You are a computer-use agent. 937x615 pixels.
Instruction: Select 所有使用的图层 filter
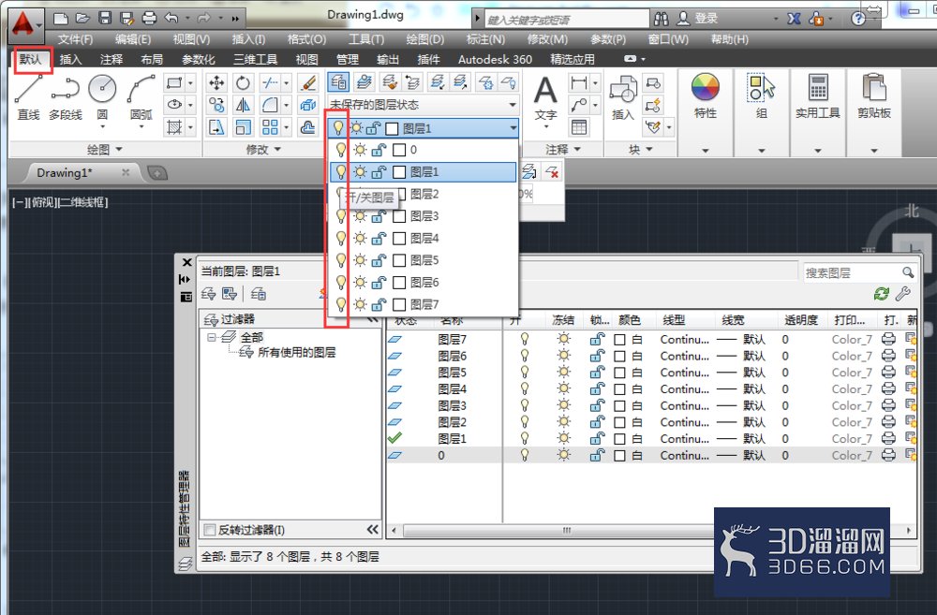point(296,352)
